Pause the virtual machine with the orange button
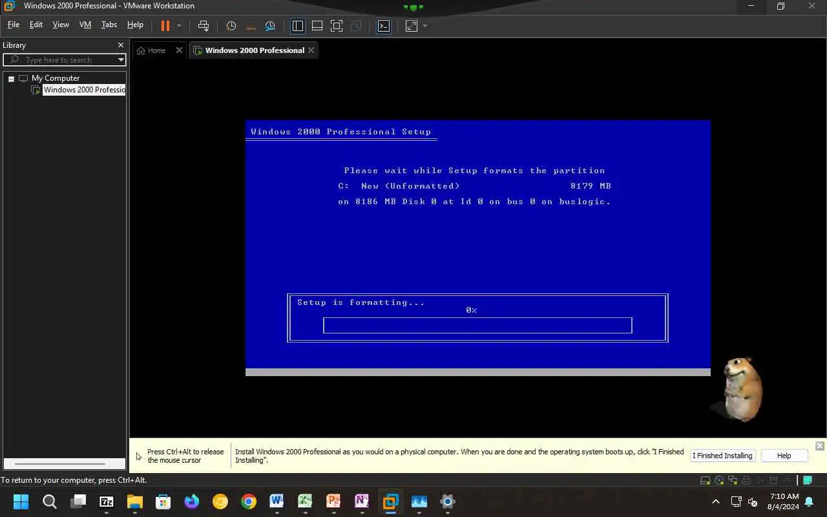Viewport: 827px width, 517px height. pyautogui.click(x=165, y=26)
